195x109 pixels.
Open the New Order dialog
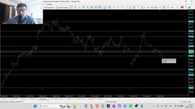tap(62, 8)
